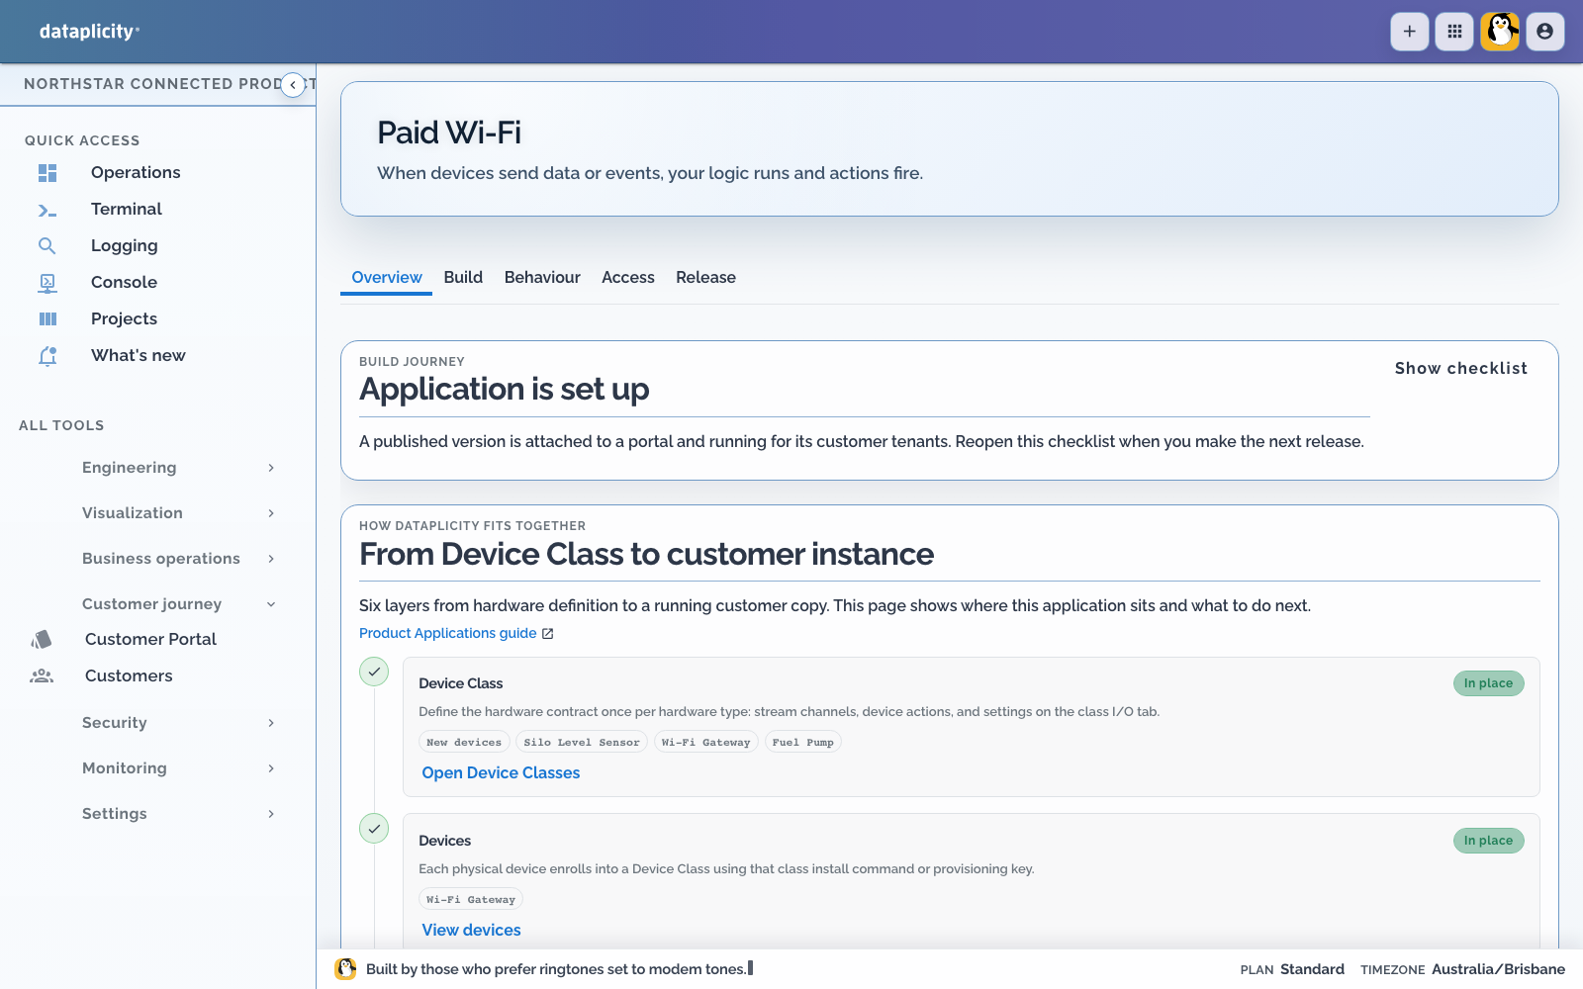Open Projects from quick access

[x=124, y=319]
